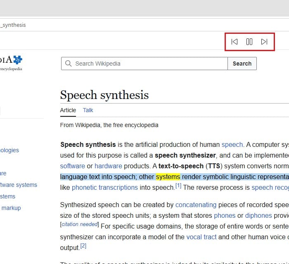Image resolution: width=289 pixels, height=264 pixels.
Task: Pause the read aloud playback
Action: coord(249,42)
